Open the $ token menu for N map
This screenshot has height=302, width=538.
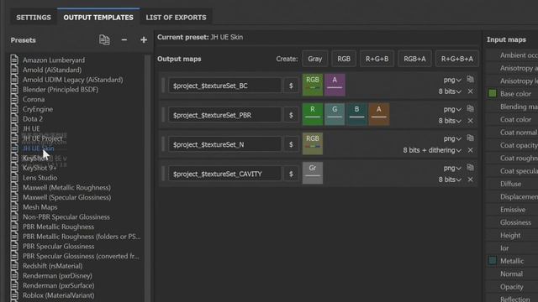(291, 144)
